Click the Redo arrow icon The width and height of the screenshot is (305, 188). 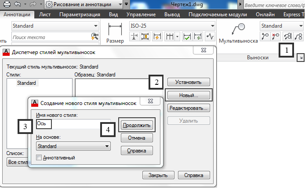pyautogui.click(x=33, y=4)
